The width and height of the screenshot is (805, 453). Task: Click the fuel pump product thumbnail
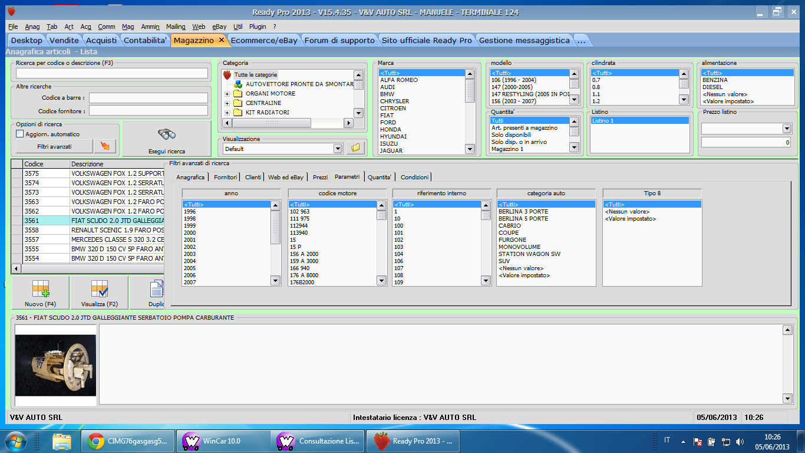click(x=55, y=366)
